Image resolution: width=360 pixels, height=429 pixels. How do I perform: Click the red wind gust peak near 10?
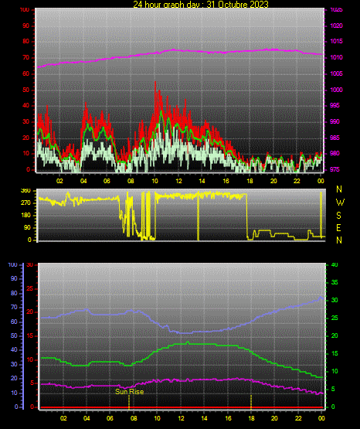(x=155, y=82)
